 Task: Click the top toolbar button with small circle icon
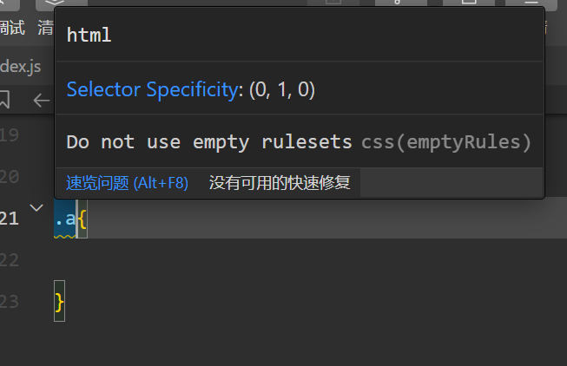(x=400, y=3)
